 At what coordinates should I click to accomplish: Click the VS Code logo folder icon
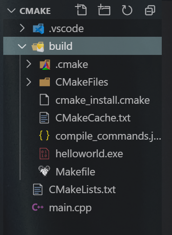[38, 29]
